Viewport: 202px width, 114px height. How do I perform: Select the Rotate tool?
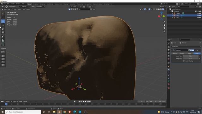click(x=3, y=25)
